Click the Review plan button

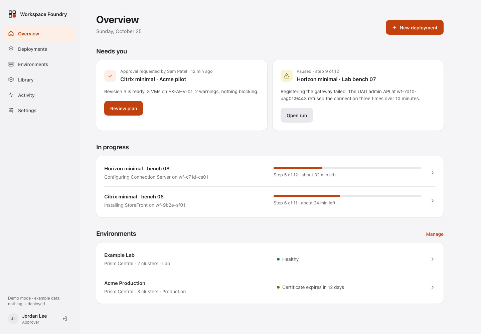click(x=124, y=108)
